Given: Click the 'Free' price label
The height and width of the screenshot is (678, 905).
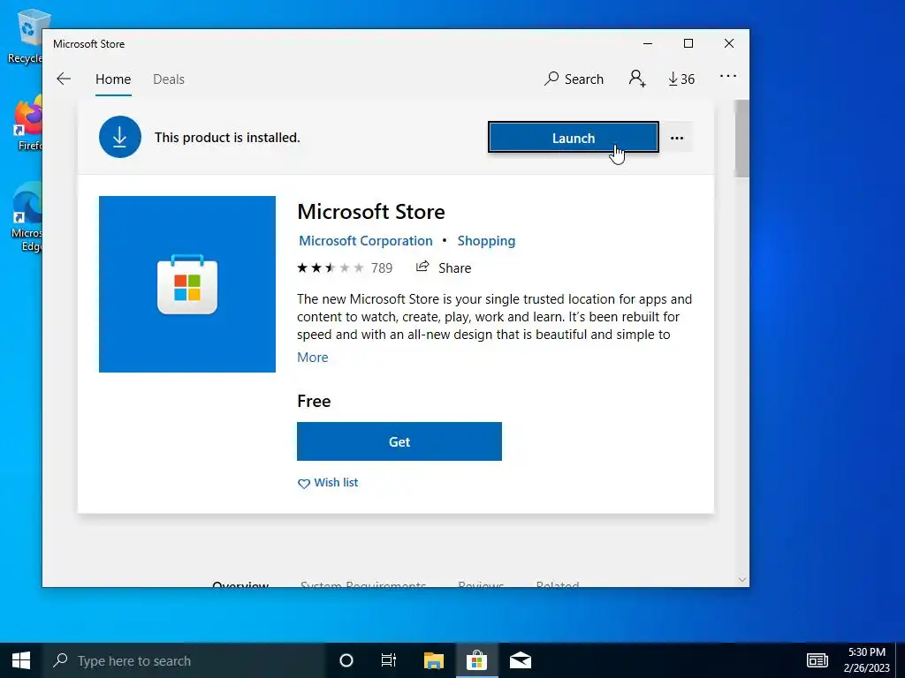Looking at the screenshot, I should [314, 402].
